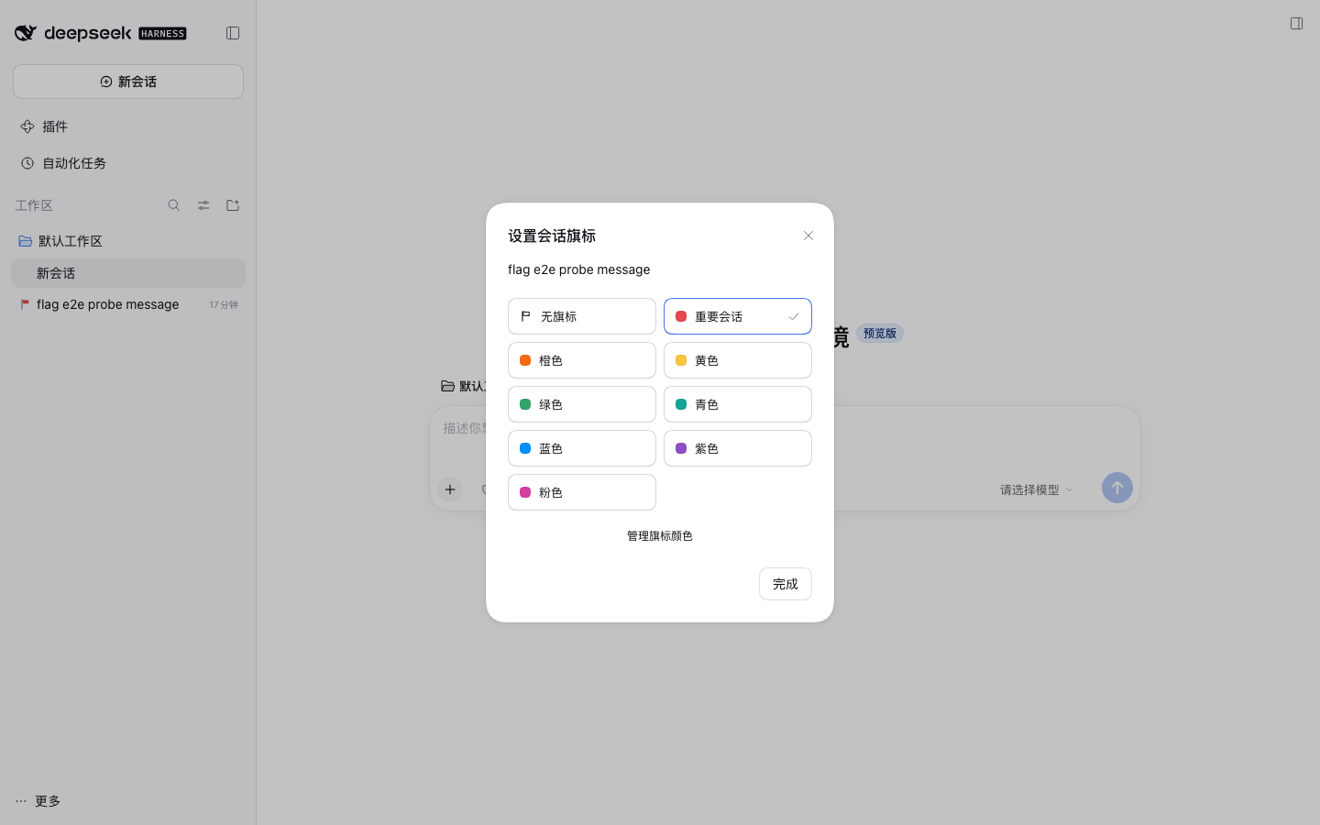Viewport: 1320px width, 825px height.
Task: Click the 预览版 badge
Action: coord(880,334)
